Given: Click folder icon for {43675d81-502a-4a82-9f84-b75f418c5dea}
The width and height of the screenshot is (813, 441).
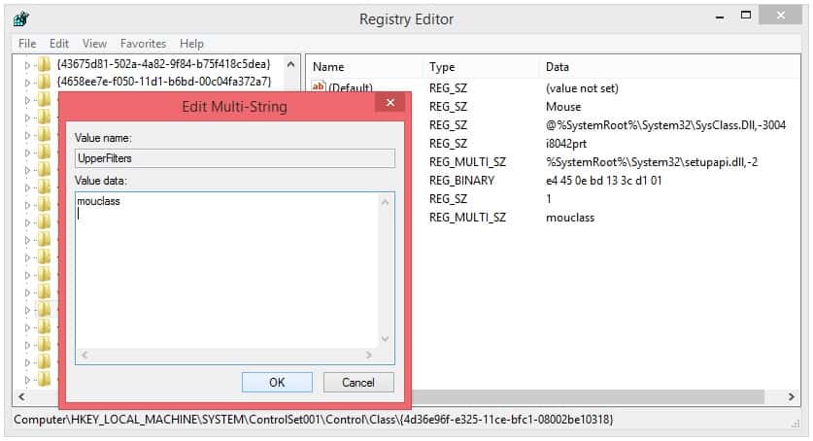Looking at the screenshot, I should [44, 64].
